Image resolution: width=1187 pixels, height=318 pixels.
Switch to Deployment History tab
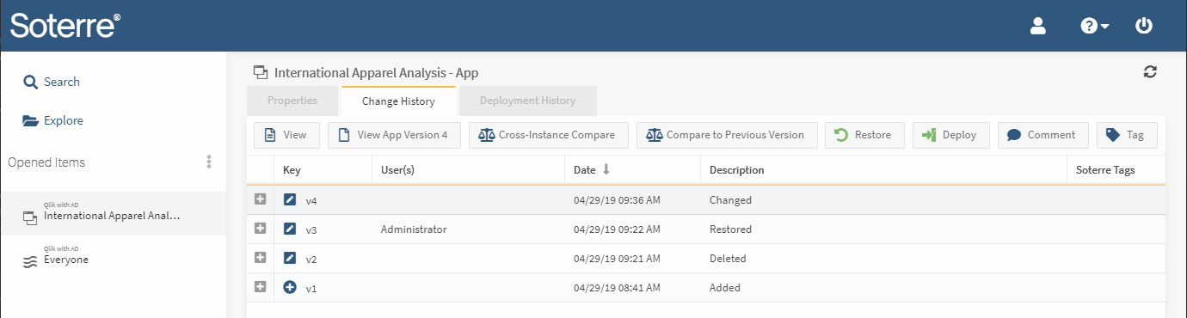tap(527, 101)
